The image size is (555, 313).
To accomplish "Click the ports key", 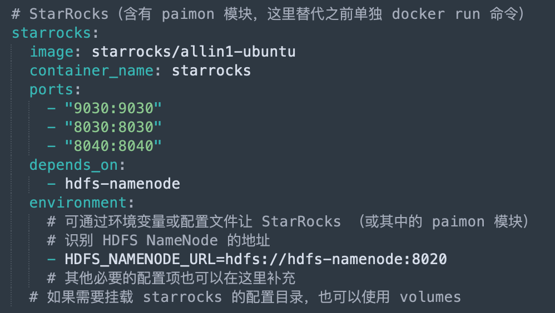I will [52, 90].
